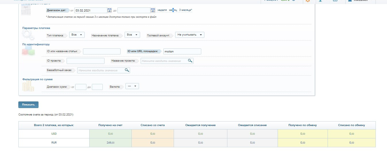The image size is (387, 151).
Task: Click search icon in Беззаботный заказ field
Action: (x=127, y=70)
